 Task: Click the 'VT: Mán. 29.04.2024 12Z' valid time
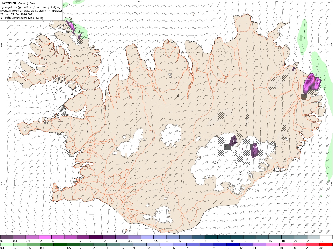[17, 18]
